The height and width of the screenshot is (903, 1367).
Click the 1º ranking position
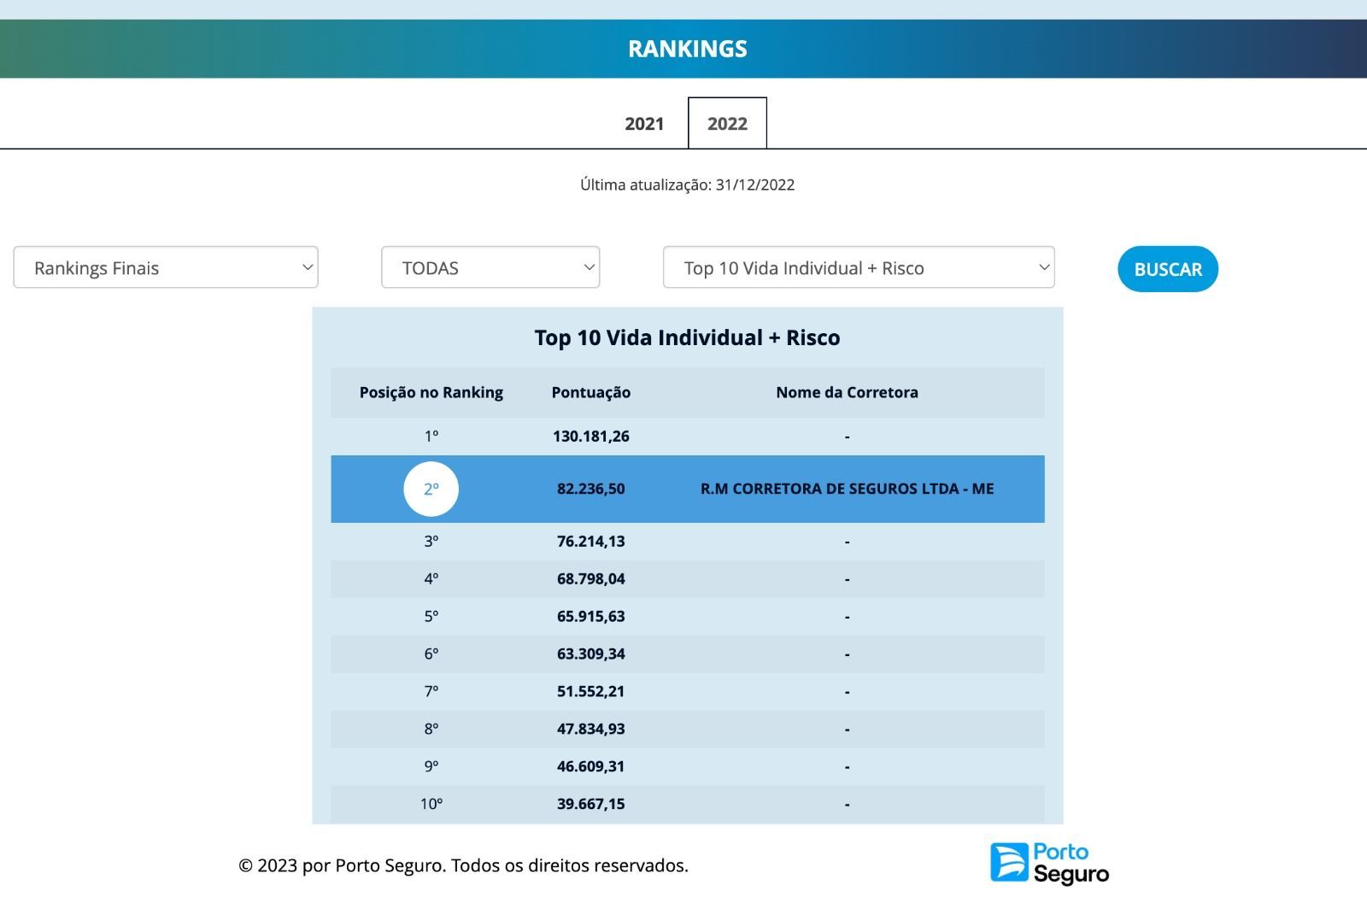(431, 437)
